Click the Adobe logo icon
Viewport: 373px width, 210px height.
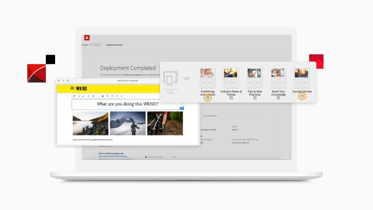tap(87, 38)
